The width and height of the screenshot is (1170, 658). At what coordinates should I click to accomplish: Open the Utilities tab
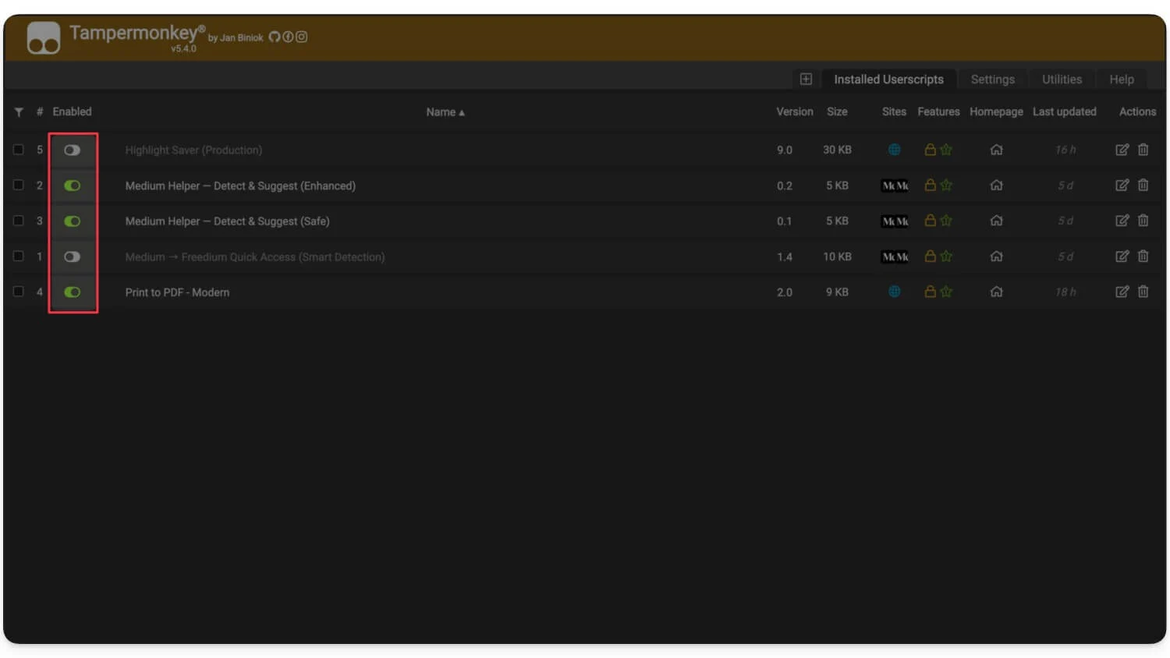(1062, 79)
